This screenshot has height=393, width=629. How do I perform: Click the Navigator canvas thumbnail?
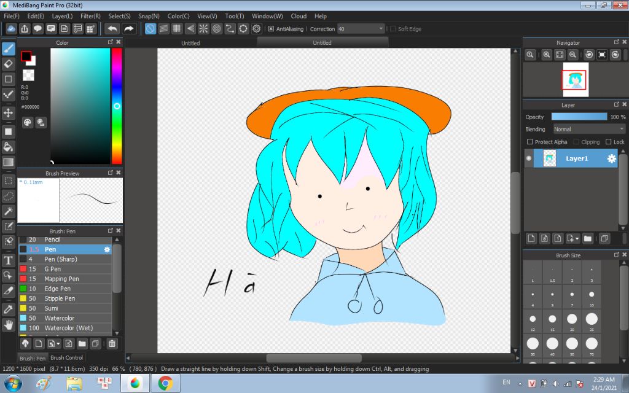576,79
